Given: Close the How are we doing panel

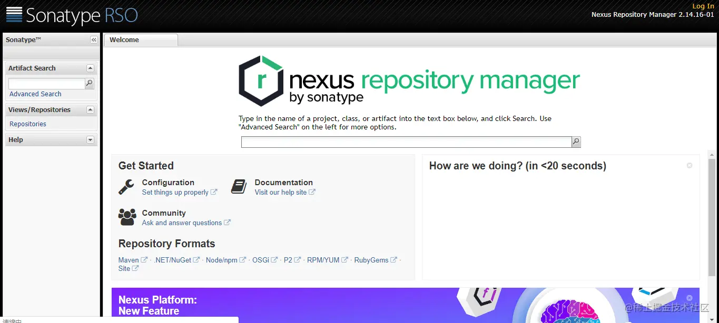Looking at the screenshot, I should pyautogui.click(x=690, y=166).
